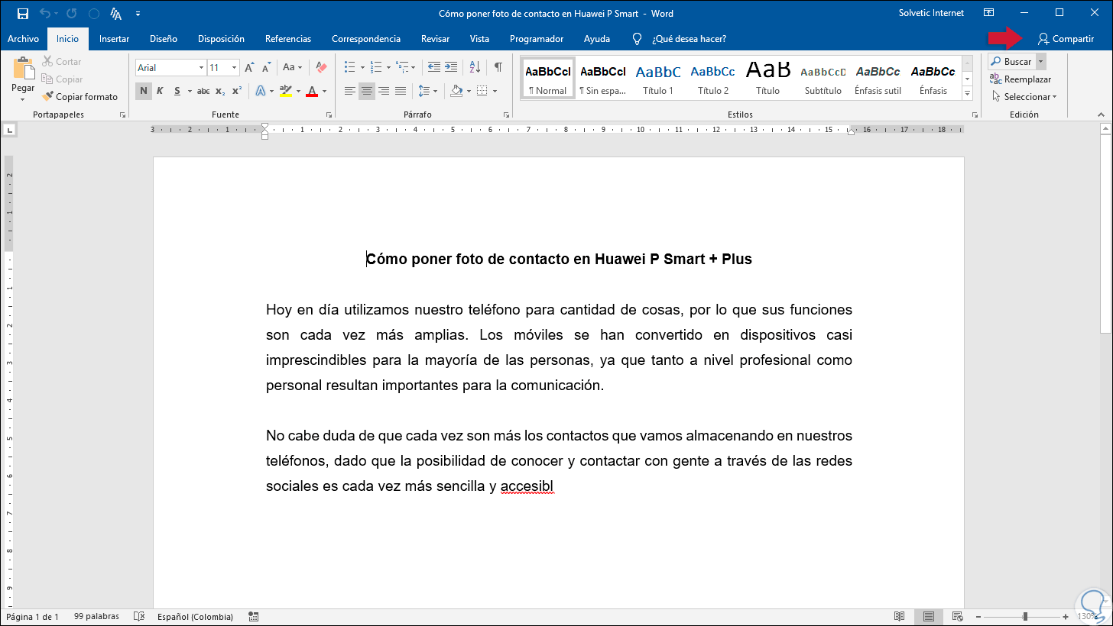Viewport: 1113px width, 626px height.
Task: Toggle italic formatting (K)
Action: (x=160, y=91)
